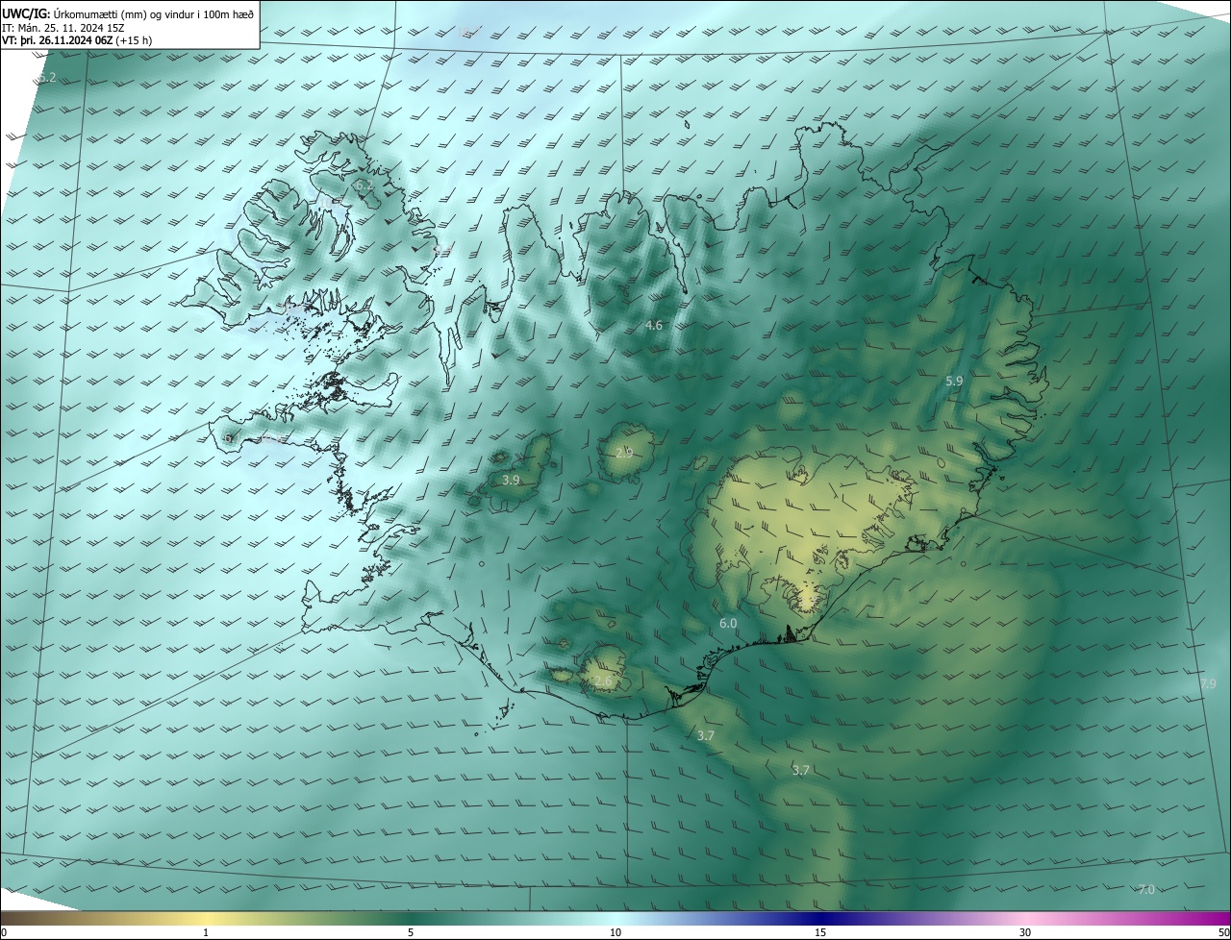Viewport: 1231px width, 940px height.
Task: Click the 2.6 value label in the south
Action: coord(602,681)
